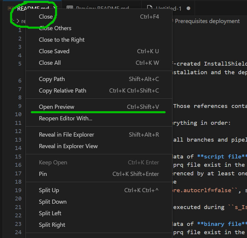247x238 pixels.
Task: Choose Copy Path entry
Action: click(99, 79)
